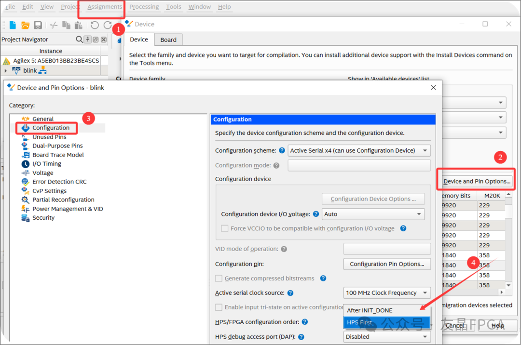Choose After INIT_DONE option
This screenshot has height=345, width=521.
tap(387, 310)
